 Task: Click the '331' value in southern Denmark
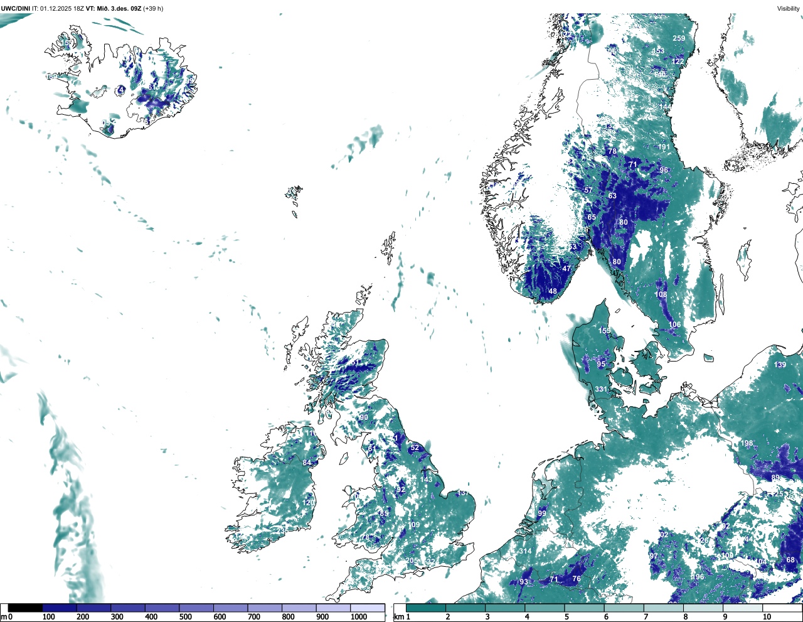coord(601,389)
